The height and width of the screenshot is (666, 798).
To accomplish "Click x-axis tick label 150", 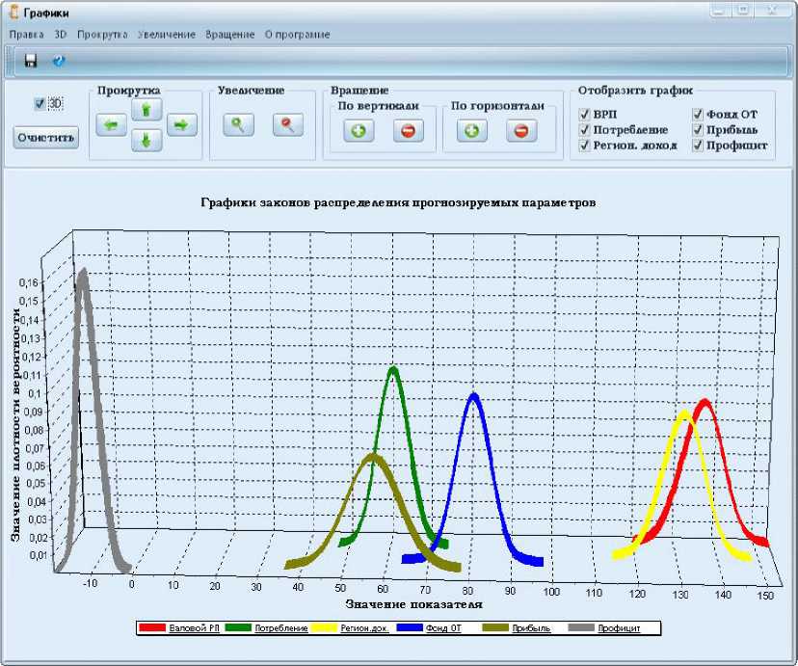I will tap(765, 595).
